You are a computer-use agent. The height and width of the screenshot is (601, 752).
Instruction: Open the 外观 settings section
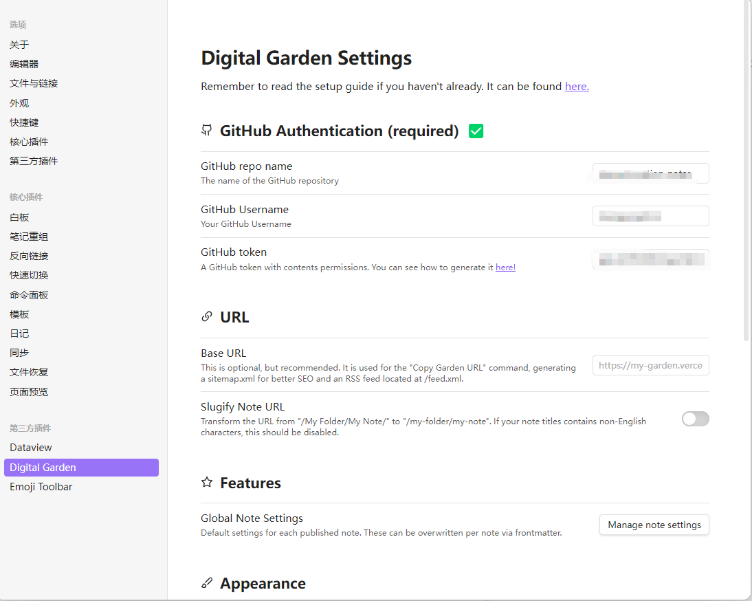(19, 102)
